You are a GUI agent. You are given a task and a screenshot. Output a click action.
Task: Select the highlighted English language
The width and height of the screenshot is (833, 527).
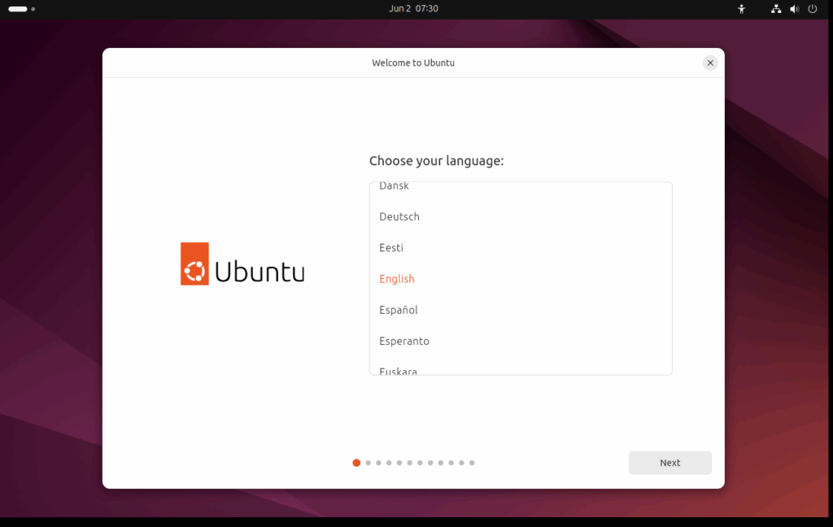click(521, 279)
